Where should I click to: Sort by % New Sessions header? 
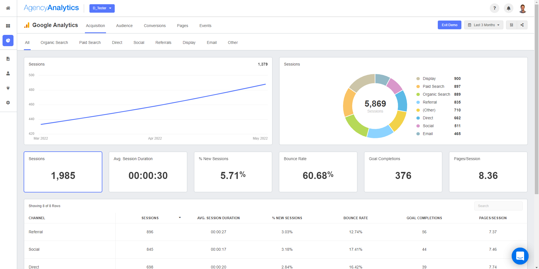287,218
